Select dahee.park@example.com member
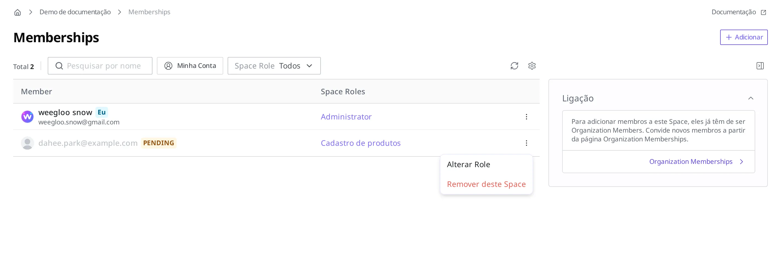This screenshot has height=274, width=781. [88, 143]
